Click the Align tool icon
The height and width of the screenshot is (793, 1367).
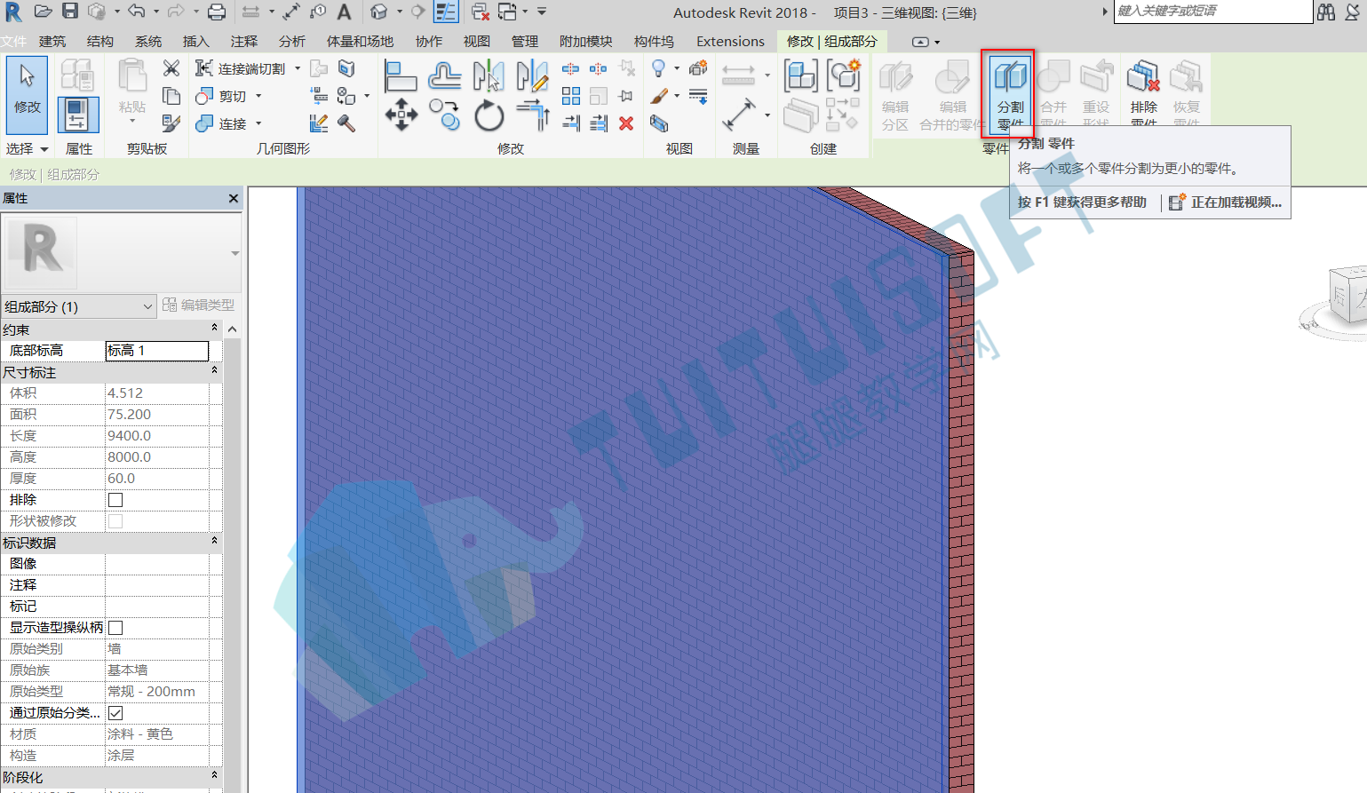click(401, 76)
